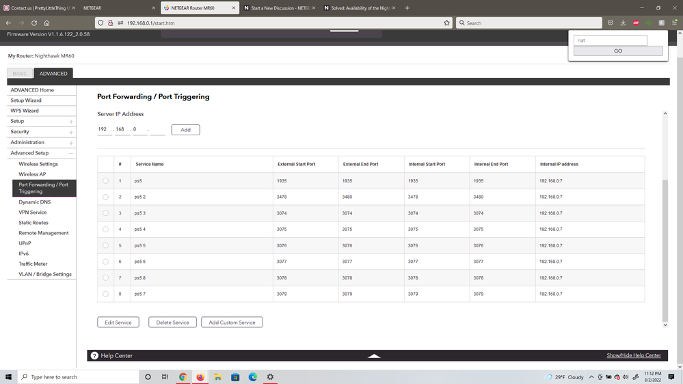Screen dimensions: 683x384
Task: Expand the Setup section in sidebar
Action: (71, 122)
